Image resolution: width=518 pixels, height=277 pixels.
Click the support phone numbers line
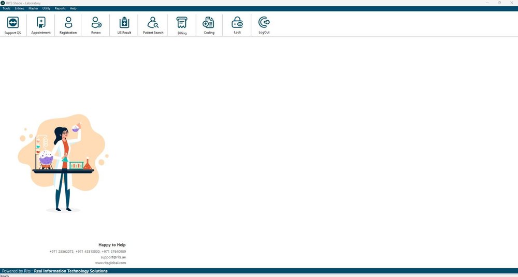88,252
